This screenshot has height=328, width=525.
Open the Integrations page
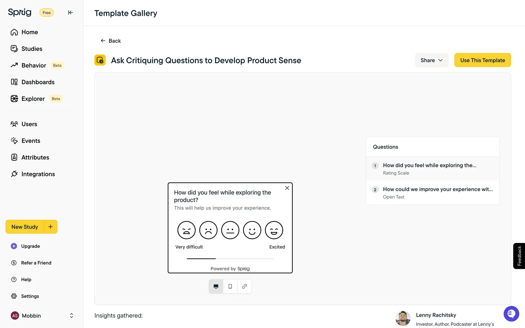point(38,174)
